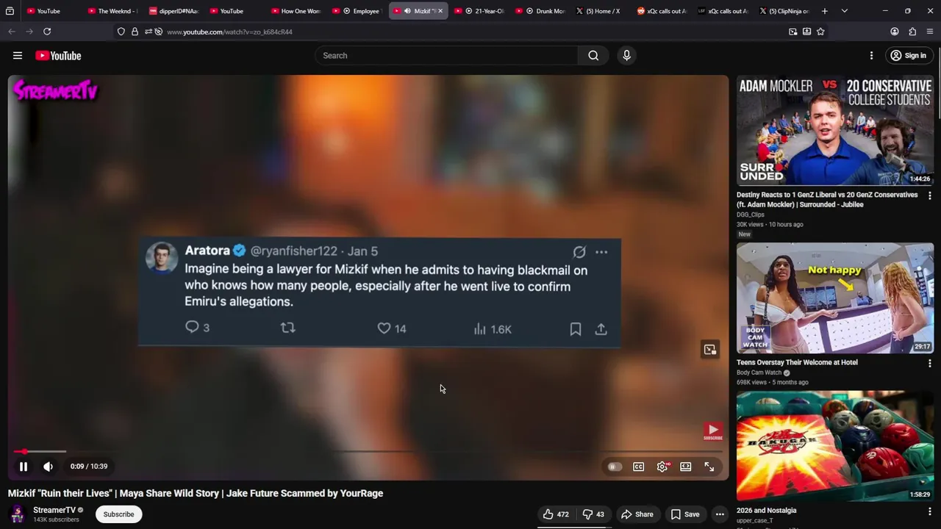This screenshot has height=529, width=941.
Task: Click the search magnifier button
Action: 593,56
